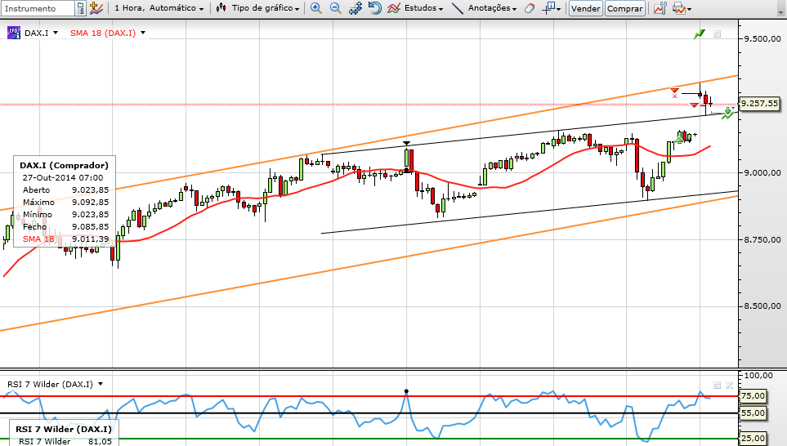Click the 9.257,55 current price label
The height and width of the screenshot is (446, 787).
click(760, 104)
